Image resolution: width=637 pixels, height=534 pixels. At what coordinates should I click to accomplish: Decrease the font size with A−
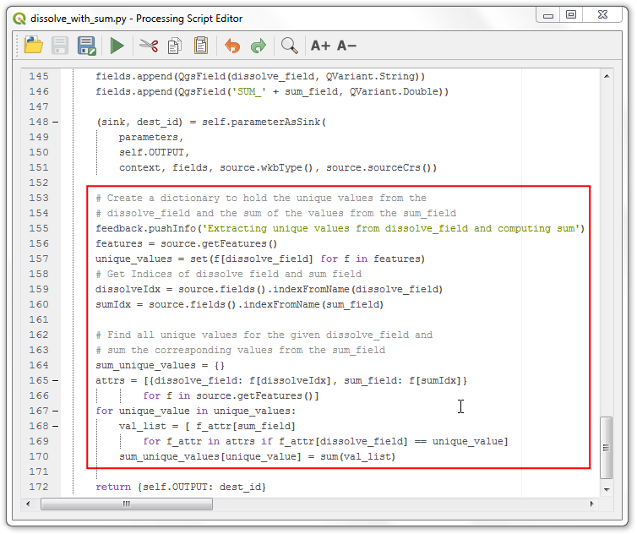click(x=346, y=46)
